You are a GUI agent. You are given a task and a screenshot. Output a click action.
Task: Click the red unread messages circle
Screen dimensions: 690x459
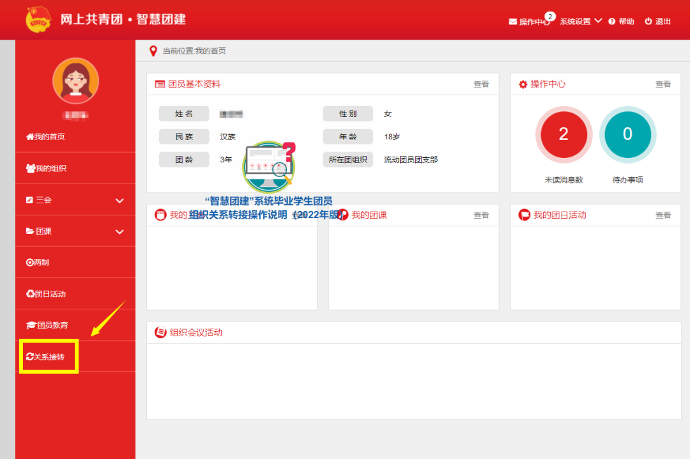pos(563,134)
